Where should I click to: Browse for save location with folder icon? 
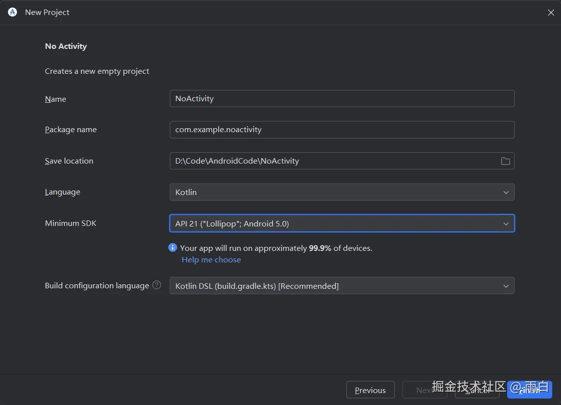point(505,161)
